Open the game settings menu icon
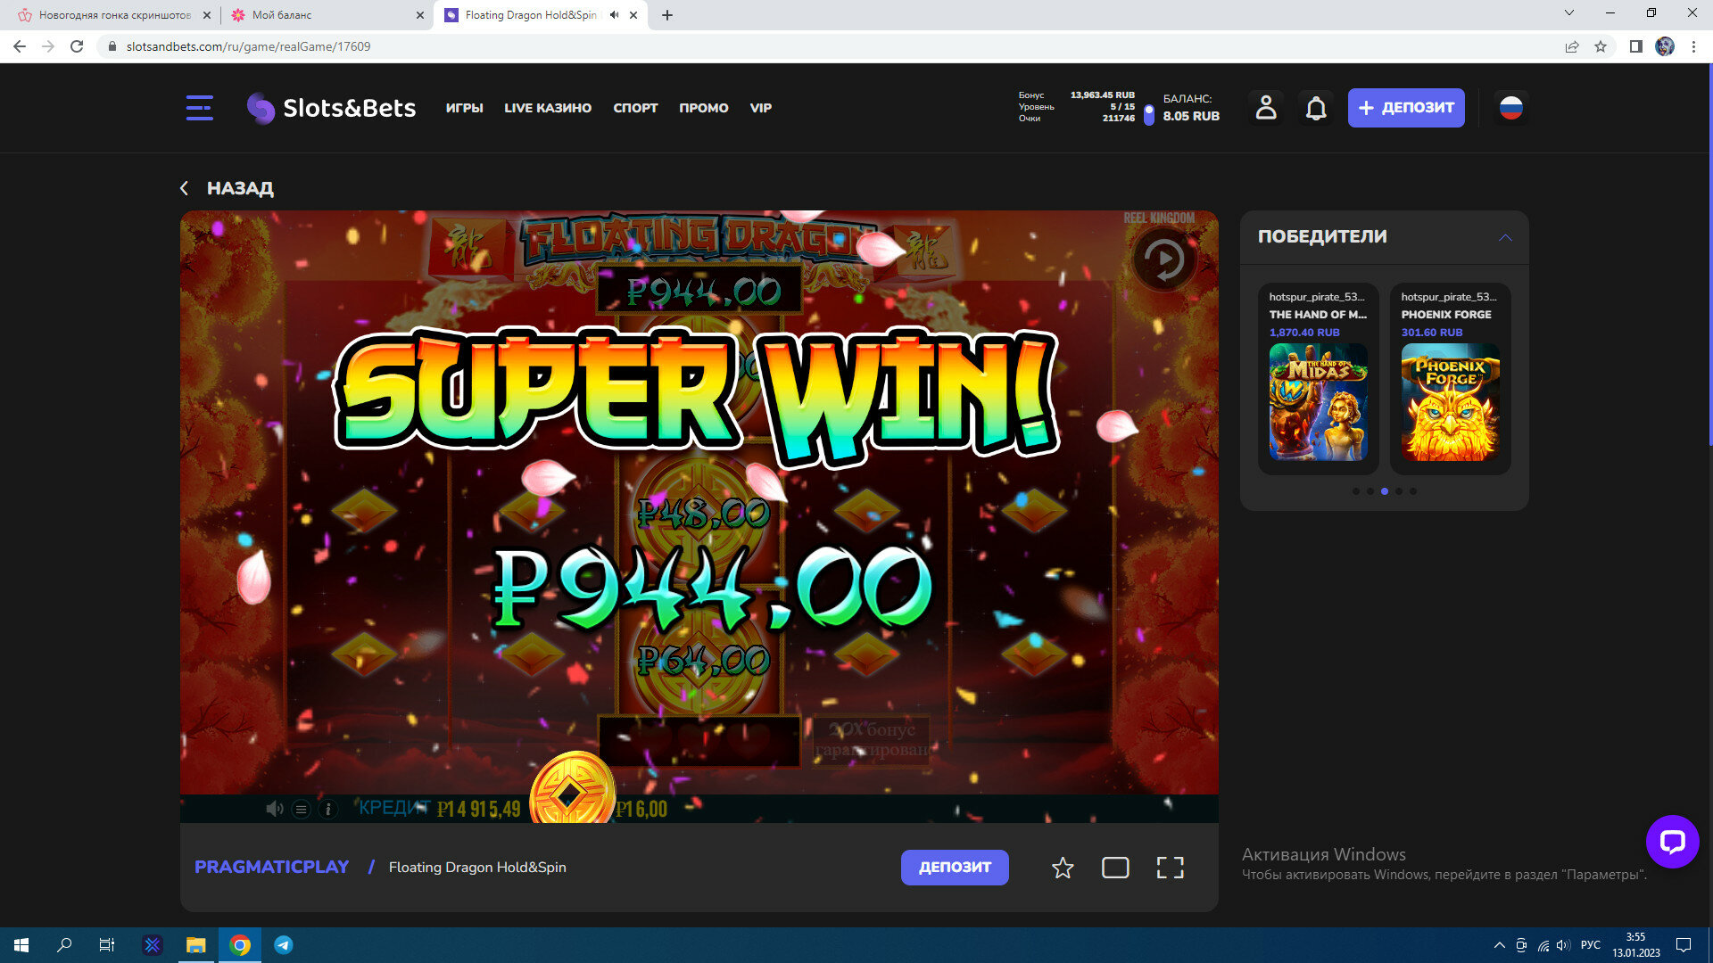Screen dimensions: 1713x963 tap(301, 809)
